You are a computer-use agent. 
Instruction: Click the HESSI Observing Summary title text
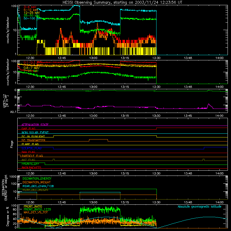point(122,3)
